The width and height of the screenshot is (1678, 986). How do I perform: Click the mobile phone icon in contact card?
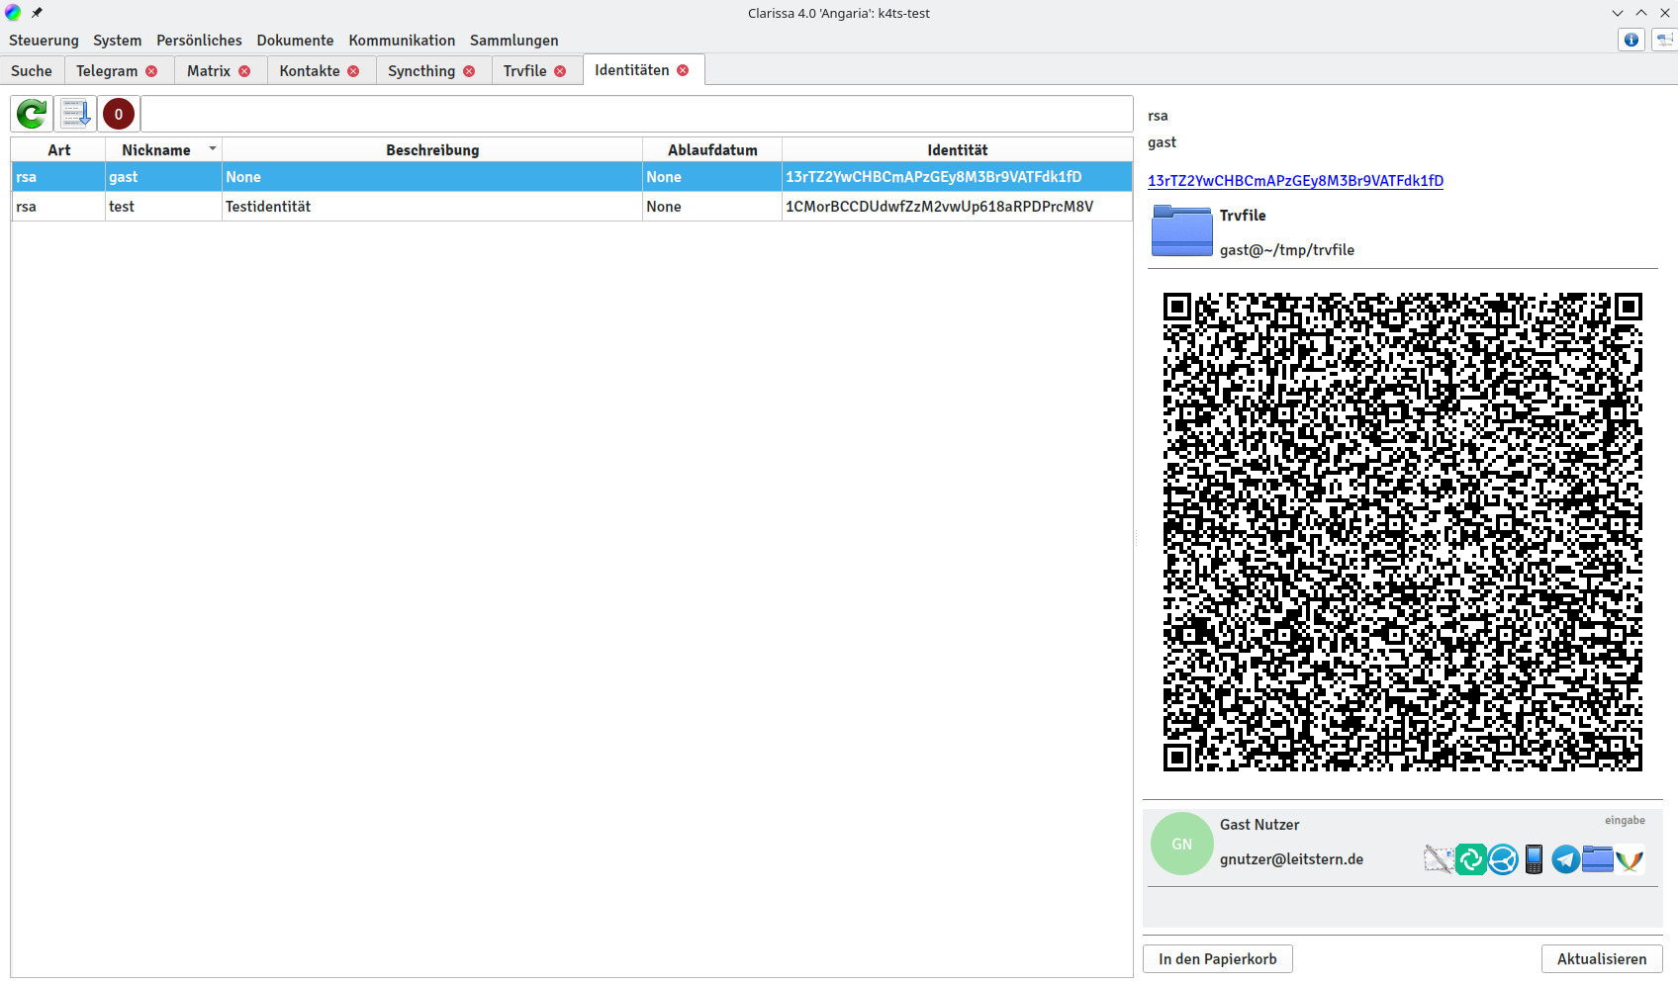tap(1534, 859)
